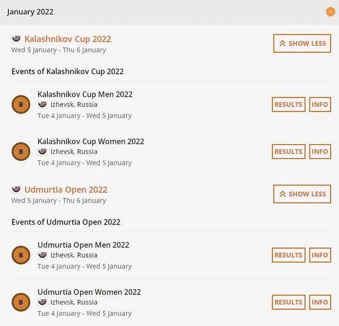Click bronze B badge for Kalashnikov Cup Women
The height and width of the screenshot is (326, 339).
(21, 152)
